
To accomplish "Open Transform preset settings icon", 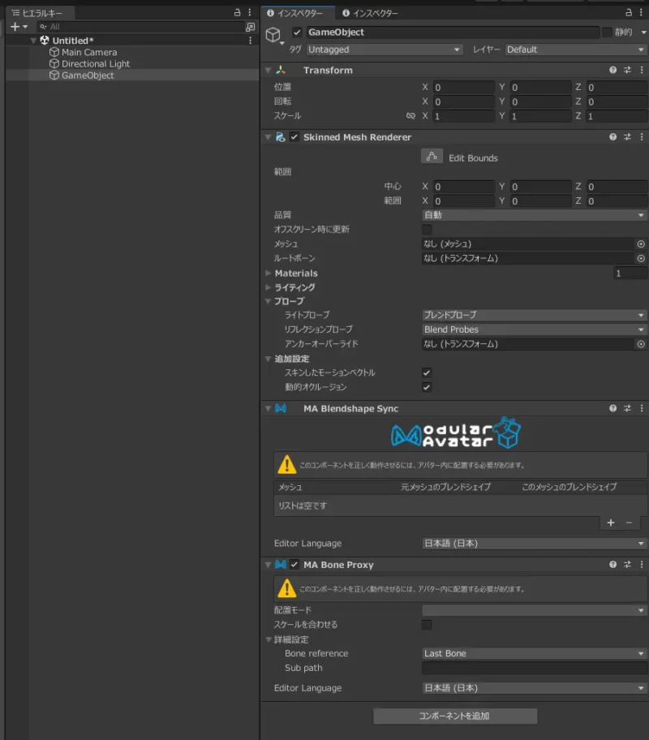I will 627,70.
